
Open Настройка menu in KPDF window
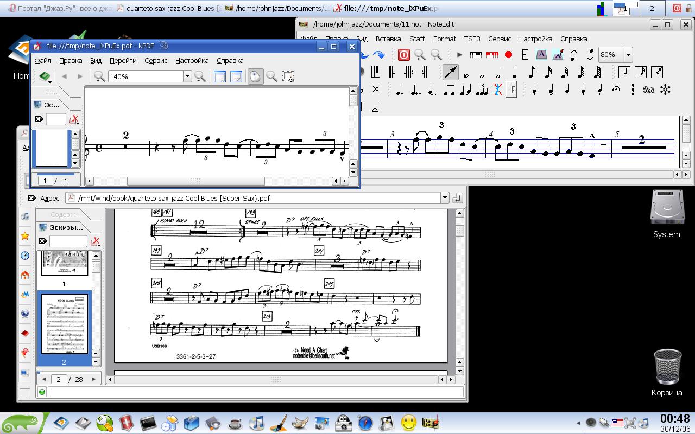tap(192, 60)
